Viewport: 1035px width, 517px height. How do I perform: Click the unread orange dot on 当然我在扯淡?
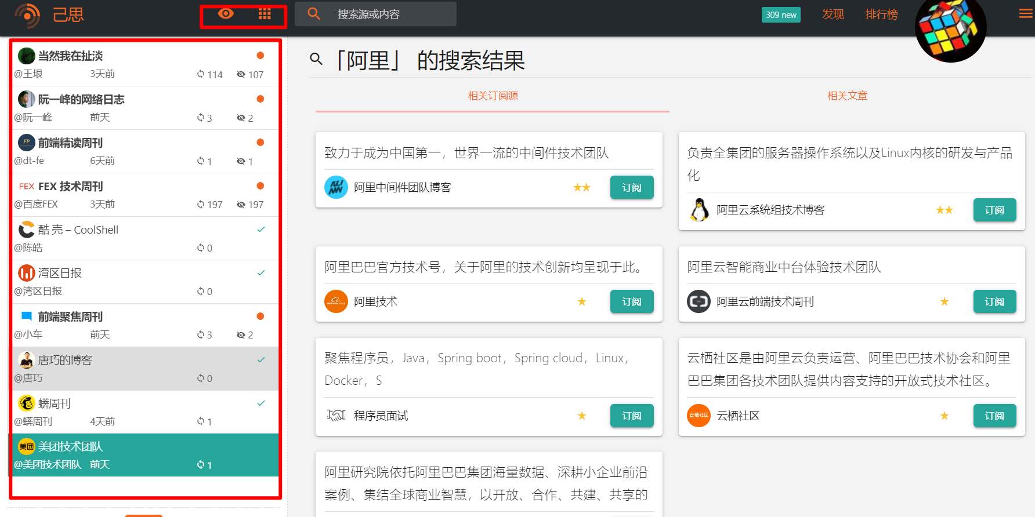[x=260, y=56]
